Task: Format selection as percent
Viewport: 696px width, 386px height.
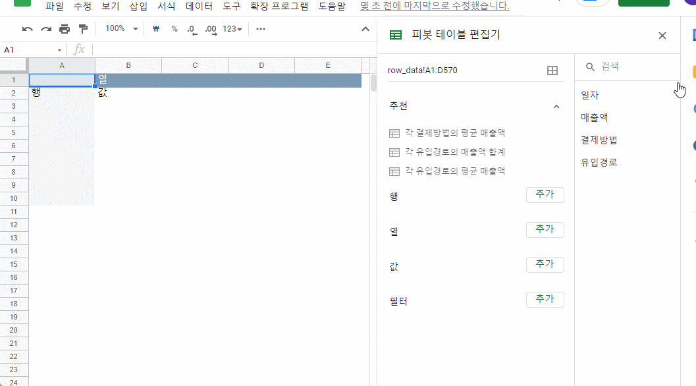Action: [174, 28]
